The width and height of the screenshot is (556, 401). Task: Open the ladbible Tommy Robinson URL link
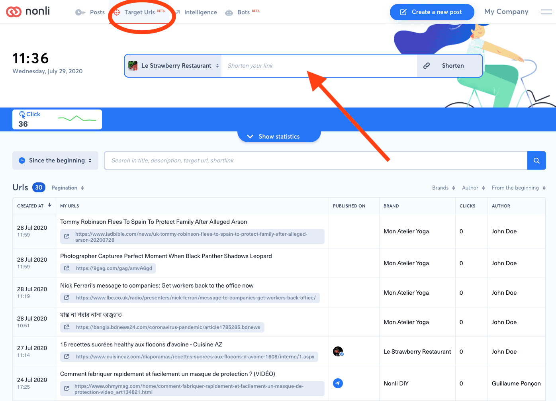tap(192, 237)
